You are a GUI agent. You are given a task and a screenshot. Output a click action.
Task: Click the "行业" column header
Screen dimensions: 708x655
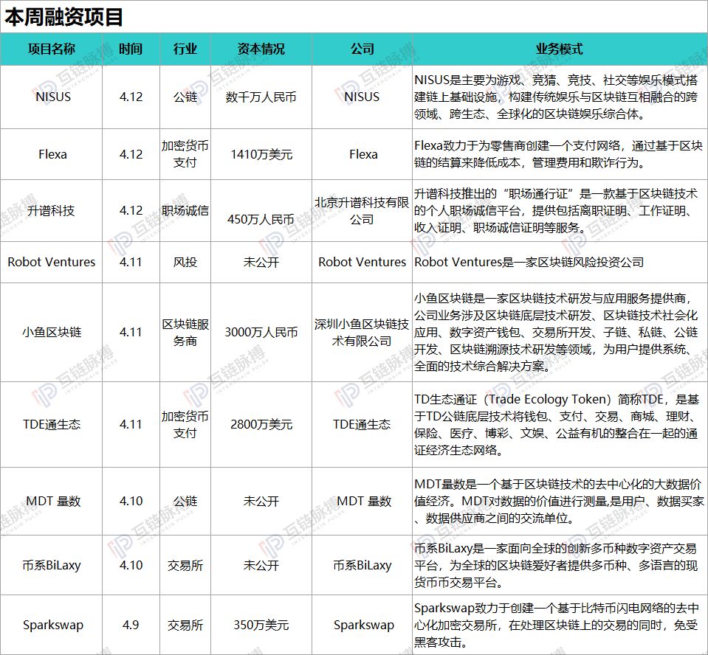point(185,49)
